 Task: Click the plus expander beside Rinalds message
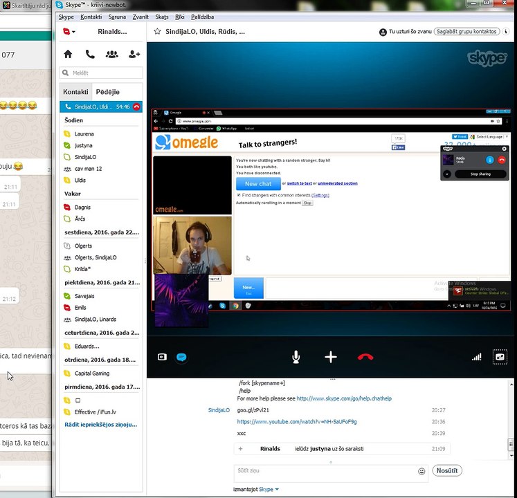240,449
